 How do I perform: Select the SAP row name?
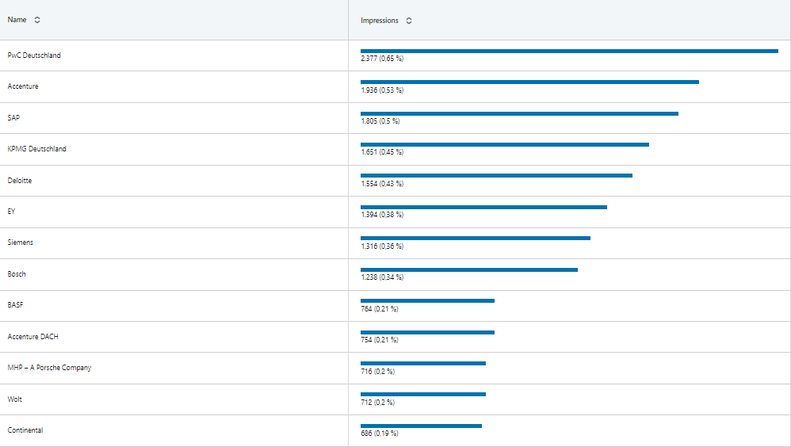pos(13,117)
